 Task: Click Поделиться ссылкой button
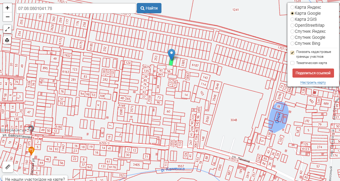tap(313, 73)
